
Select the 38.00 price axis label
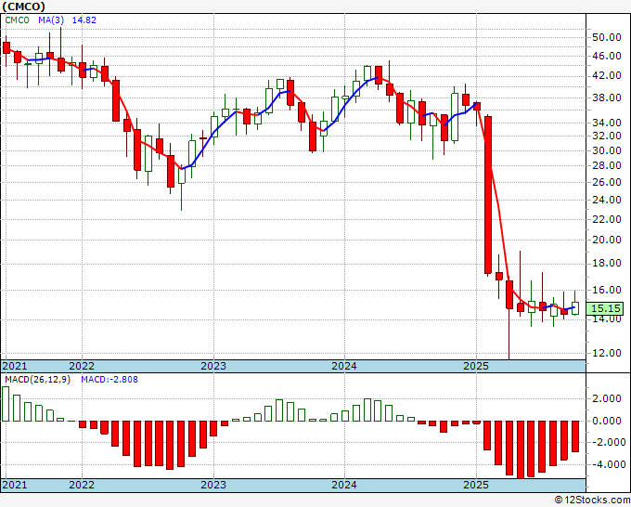point(607,97)
